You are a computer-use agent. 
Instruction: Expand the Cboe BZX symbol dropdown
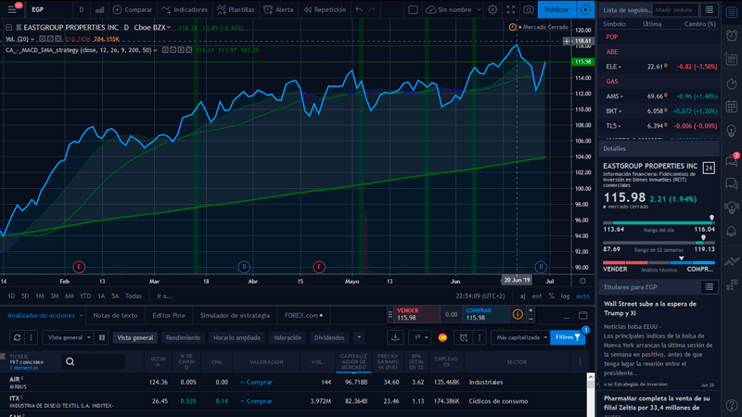(x=169, y=28)
